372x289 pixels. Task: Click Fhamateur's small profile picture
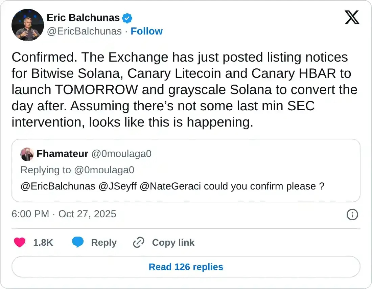[x=27, y=154]
